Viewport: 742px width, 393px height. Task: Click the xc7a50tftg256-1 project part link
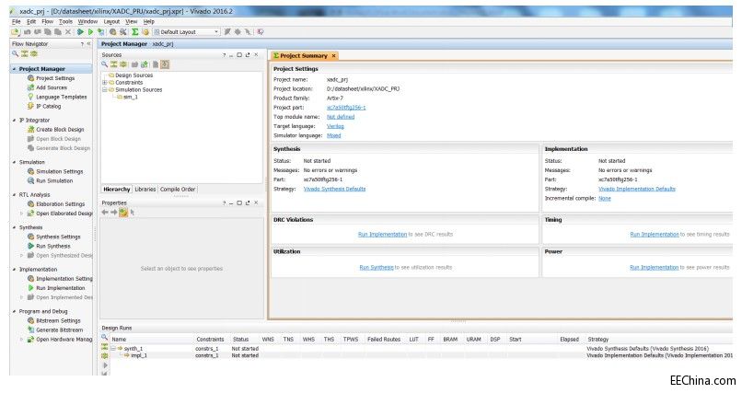pos(346,108)
